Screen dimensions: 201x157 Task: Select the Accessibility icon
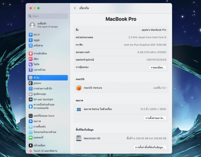tap(31, 89)
